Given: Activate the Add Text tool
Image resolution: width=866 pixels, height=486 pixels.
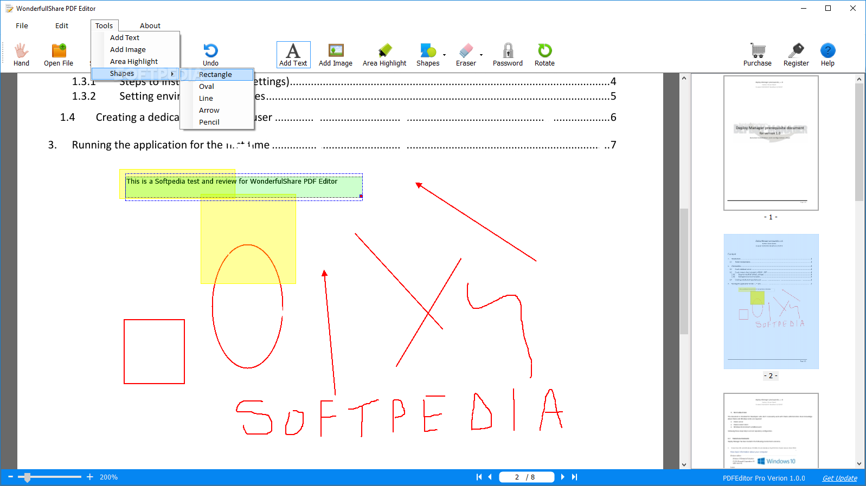Looking at the screenshot, I should point(293,55).
